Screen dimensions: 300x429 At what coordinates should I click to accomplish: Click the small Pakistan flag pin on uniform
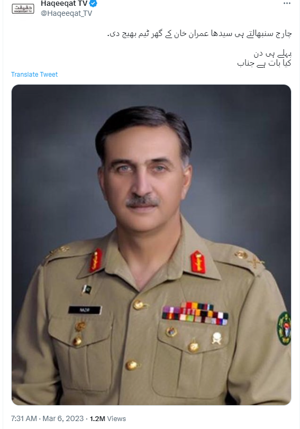click(x=87, y=289)
